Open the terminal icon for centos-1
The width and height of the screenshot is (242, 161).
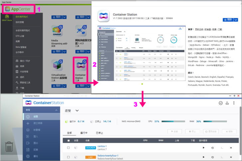pos(222,148)
